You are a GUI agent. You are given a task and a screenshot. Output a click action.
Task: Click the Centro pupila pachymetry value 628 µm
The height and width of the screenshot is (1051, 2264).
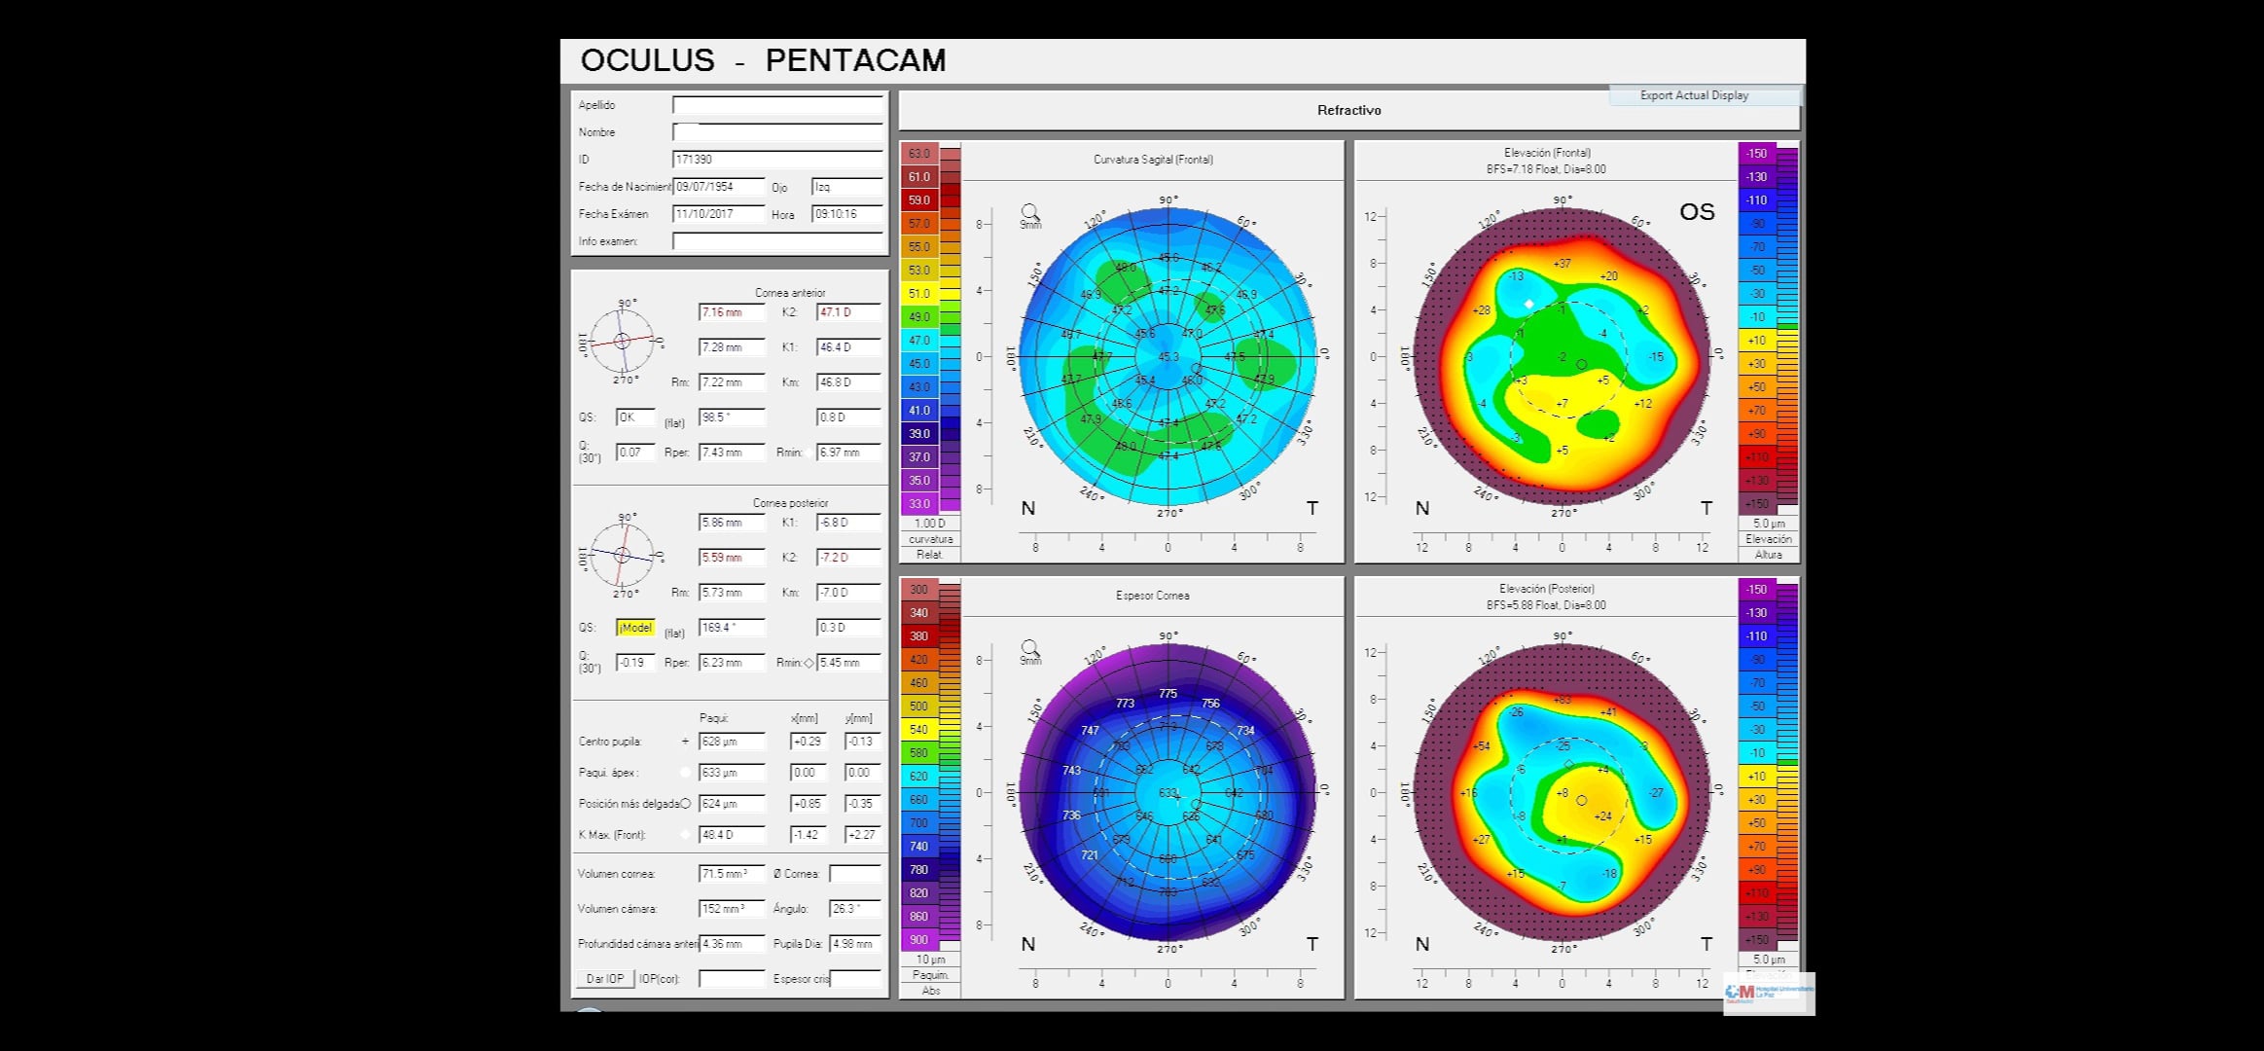pos(732,742)
